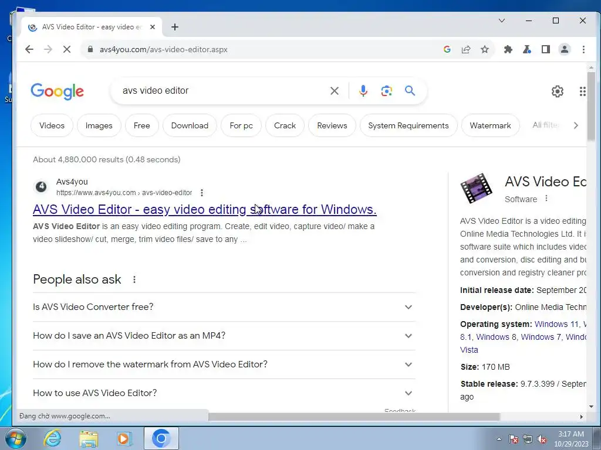Expand "How do I save an AVS Video Editor as an MP4?"
Viewport: 601px width, 450px height.
coord(224,336)
